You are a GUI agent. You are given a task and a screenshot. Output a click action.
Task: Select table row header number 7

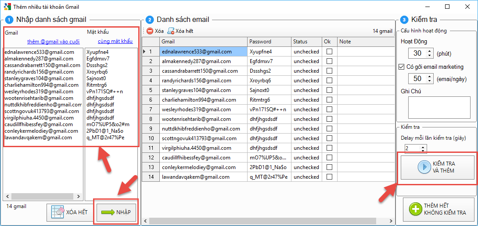151,109
